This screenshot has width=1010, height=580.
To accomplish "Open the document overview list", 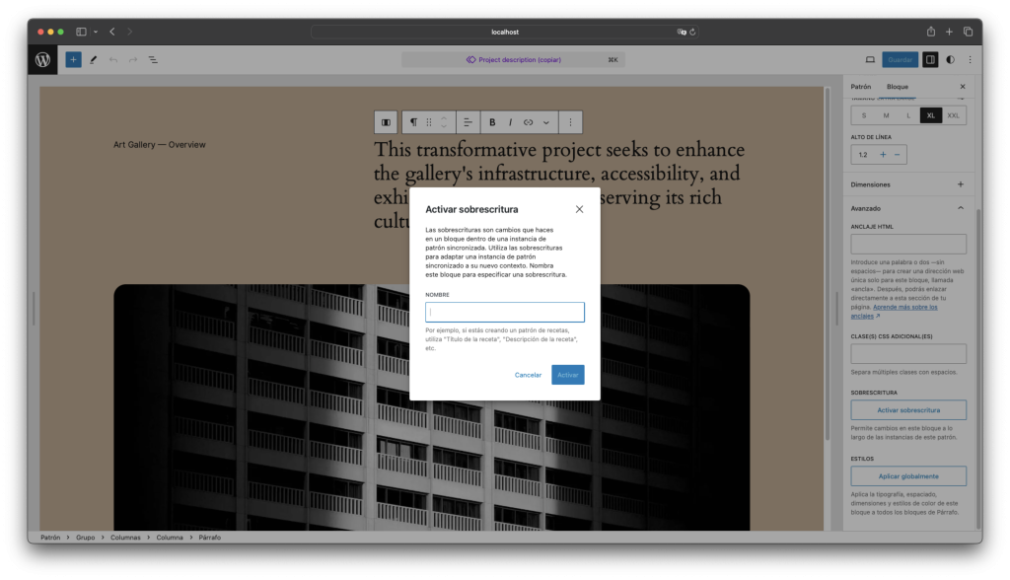I will [x=153, y=60].
